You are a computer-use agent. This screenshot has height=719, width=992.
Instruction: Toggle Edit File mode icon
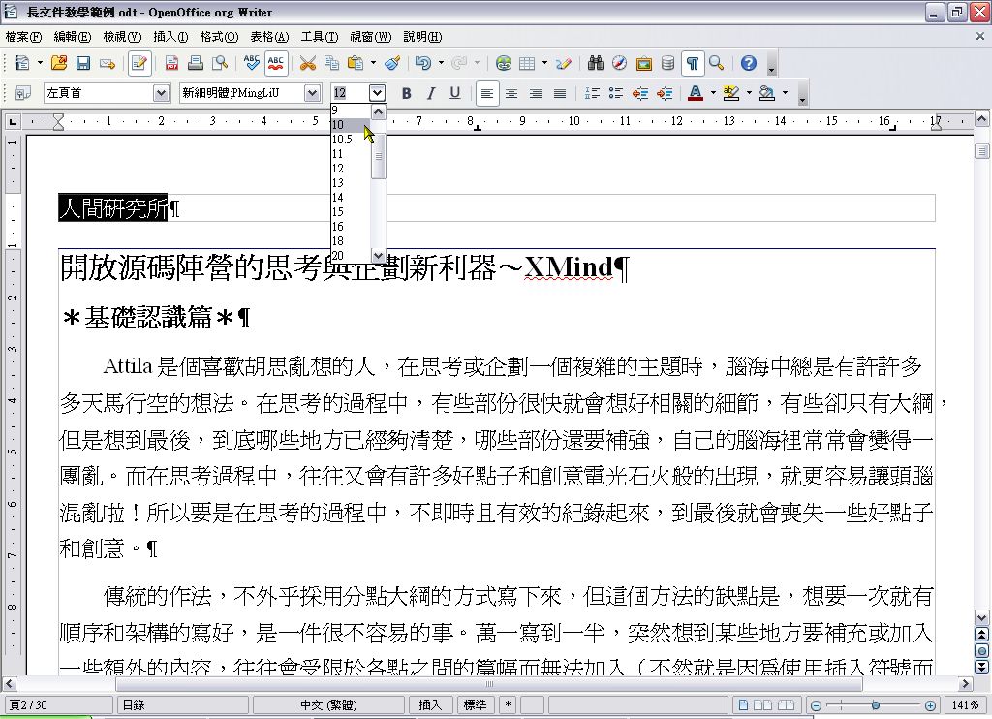139,63
